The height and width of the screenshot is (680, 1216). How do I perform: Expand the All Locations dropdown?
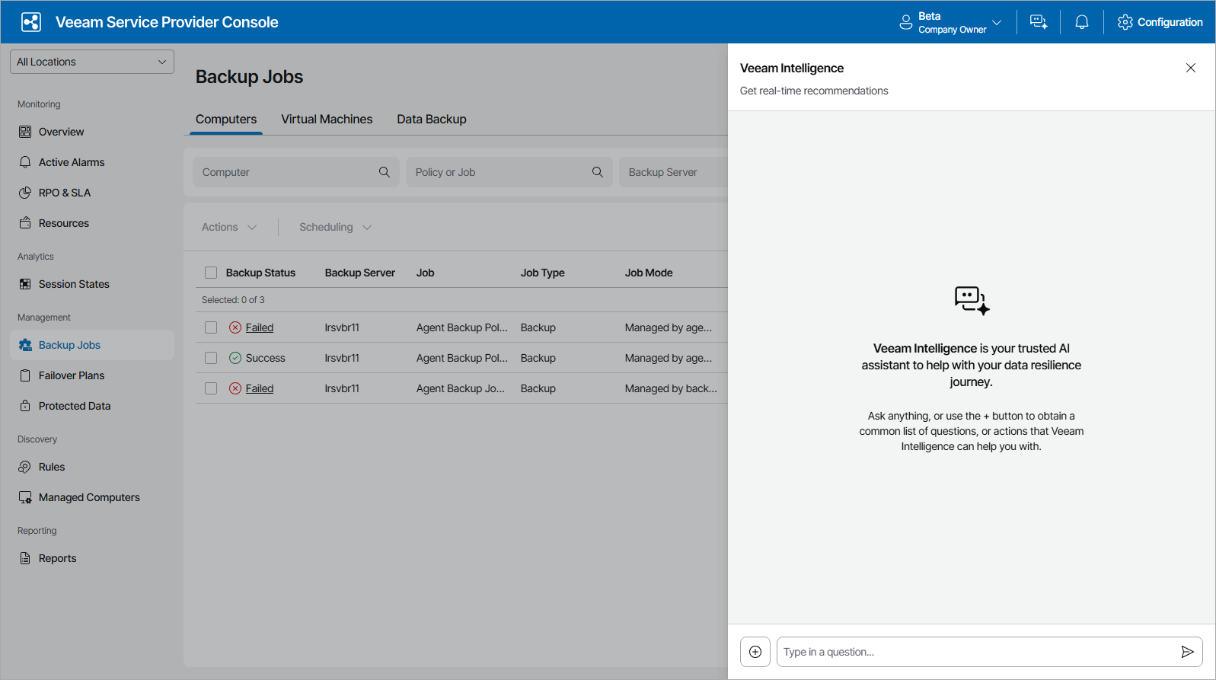click(92, 62)
